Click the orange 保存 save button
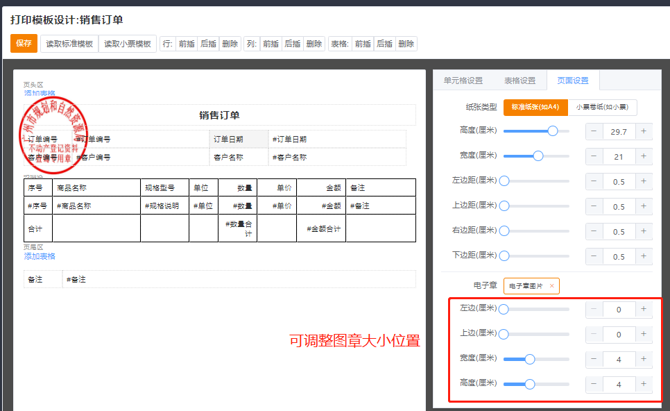This screenshot has width=670, height=411. pyautogui.click(x=24, y=44)
